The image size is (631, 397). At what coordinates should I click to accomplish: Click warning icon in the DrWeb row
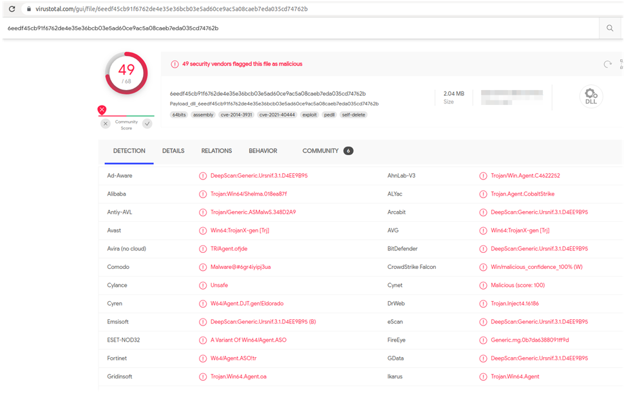tap(483, 304)
